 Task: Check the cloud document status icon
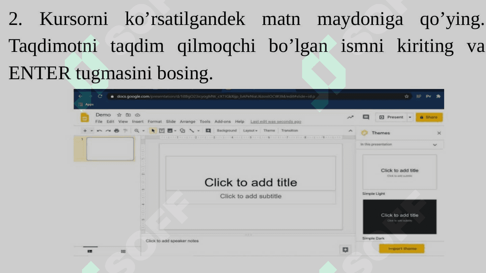(x=137, y=115)
